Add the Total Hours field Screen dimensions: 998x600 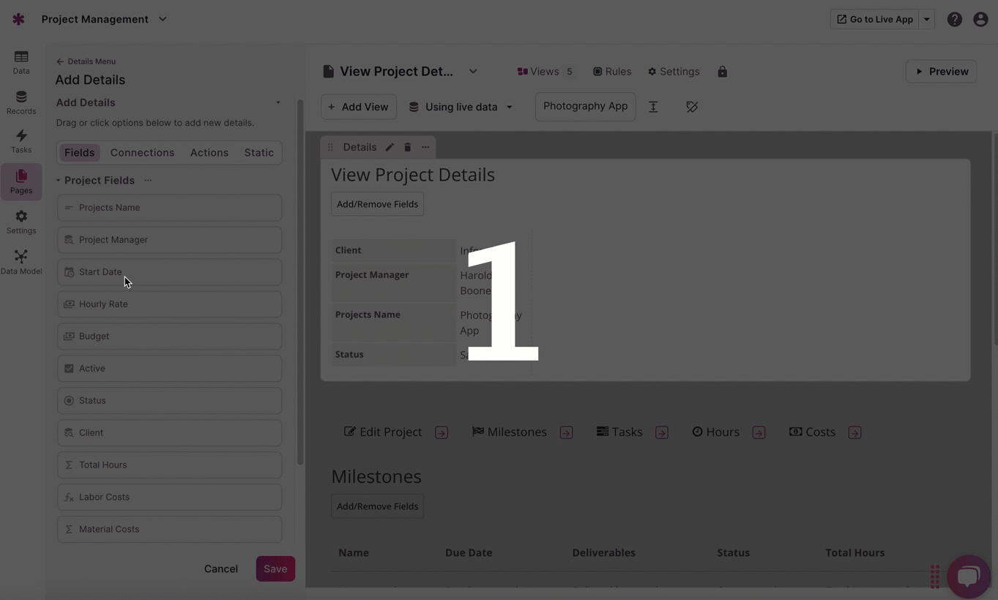[x=169, y=465]
